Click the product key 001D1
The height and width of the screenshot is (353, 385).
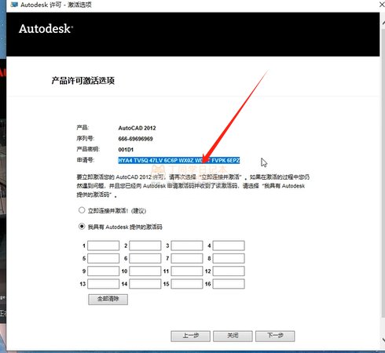[126, 150]
